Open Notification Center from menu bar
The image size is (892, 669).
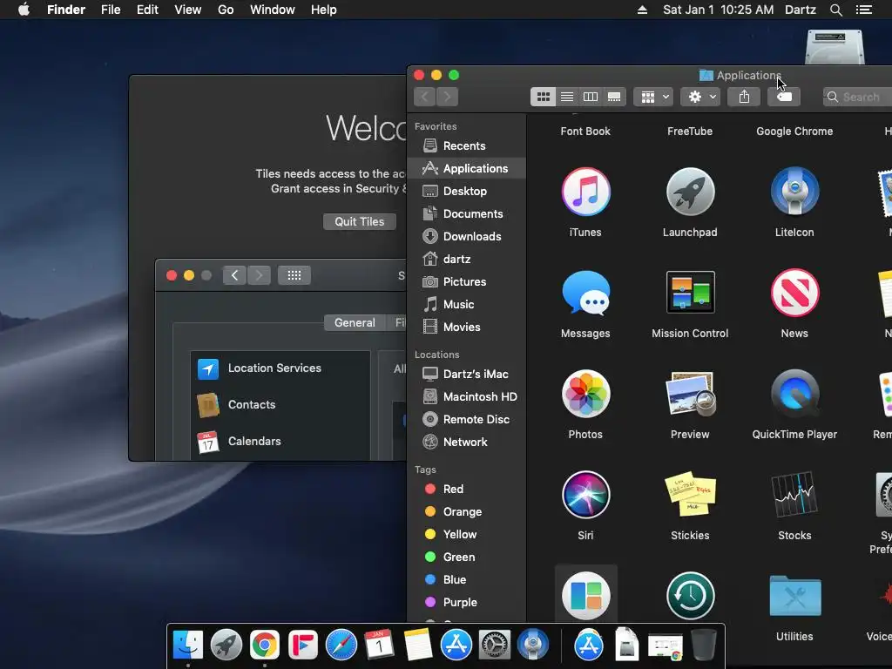click(x=863, y=10)
